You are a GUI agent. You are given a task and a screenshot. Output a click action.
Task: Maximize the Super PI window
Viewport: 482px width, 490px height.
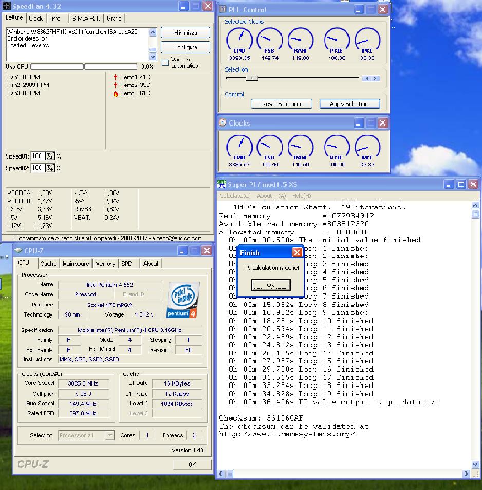pyautogui.click(x=461, y=184)
